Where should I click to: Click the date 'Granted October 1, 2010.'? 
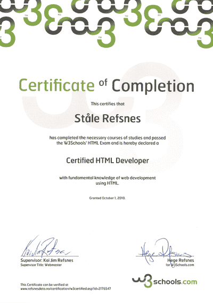[107, 198]
